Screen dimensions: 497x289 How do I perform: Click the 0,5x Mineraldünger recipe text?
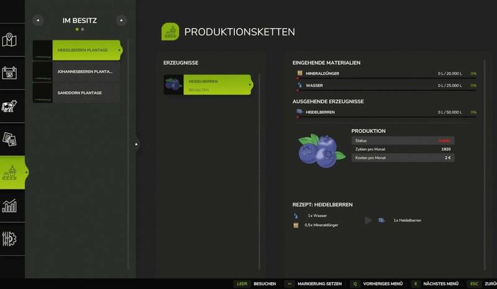tap(321, 225)
